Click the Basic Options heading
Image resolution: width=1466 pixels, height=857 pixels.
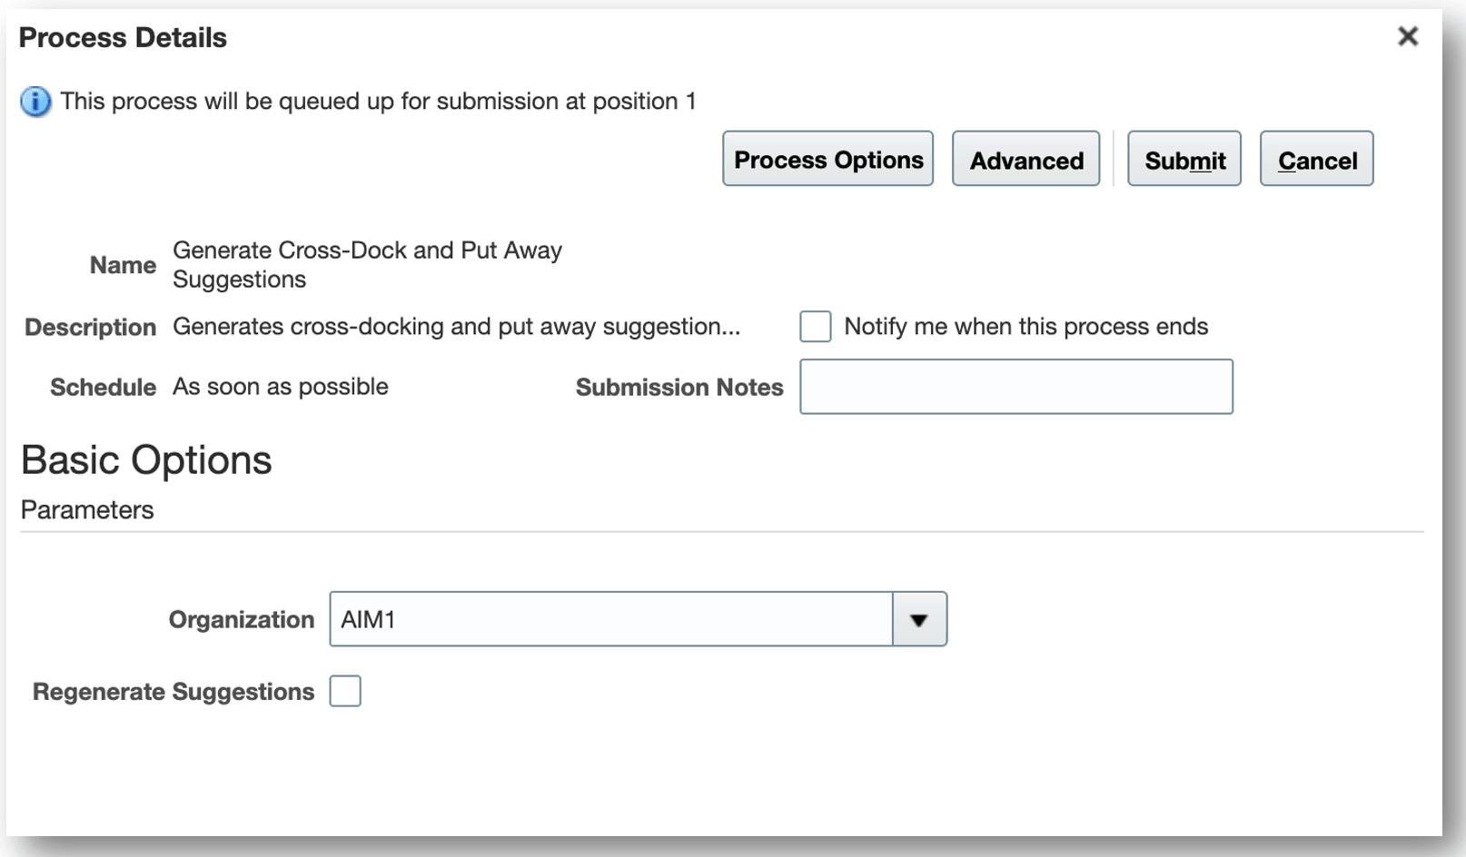point(146,460)
